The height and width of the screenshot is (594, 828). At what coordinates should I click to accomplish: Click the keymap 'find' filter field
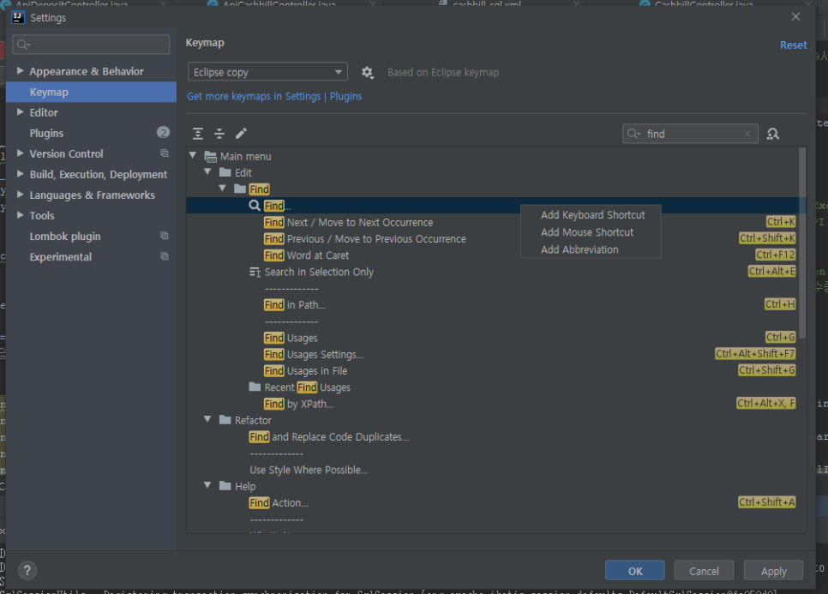point(690,134)
